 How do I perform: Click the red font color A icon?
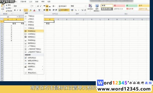34,10
